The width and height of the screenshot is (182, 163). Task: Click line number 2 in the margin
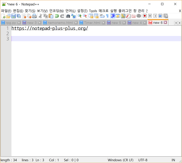pos(8,33)
